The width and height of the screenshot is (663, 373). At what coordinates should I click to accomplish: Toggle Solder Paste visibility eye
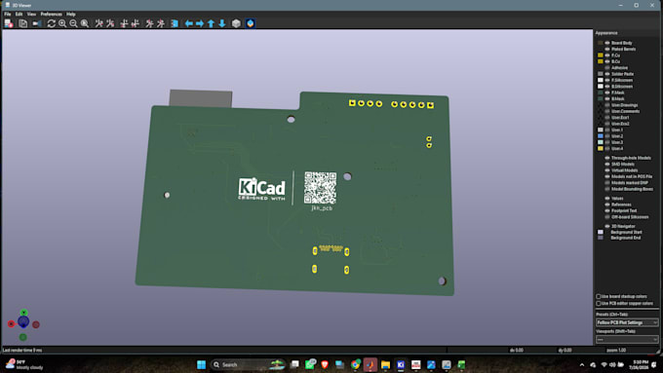607,74
